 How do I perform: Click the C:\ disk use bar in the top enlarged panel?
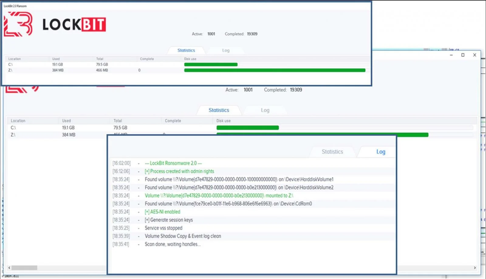click(x=211, y=64)
